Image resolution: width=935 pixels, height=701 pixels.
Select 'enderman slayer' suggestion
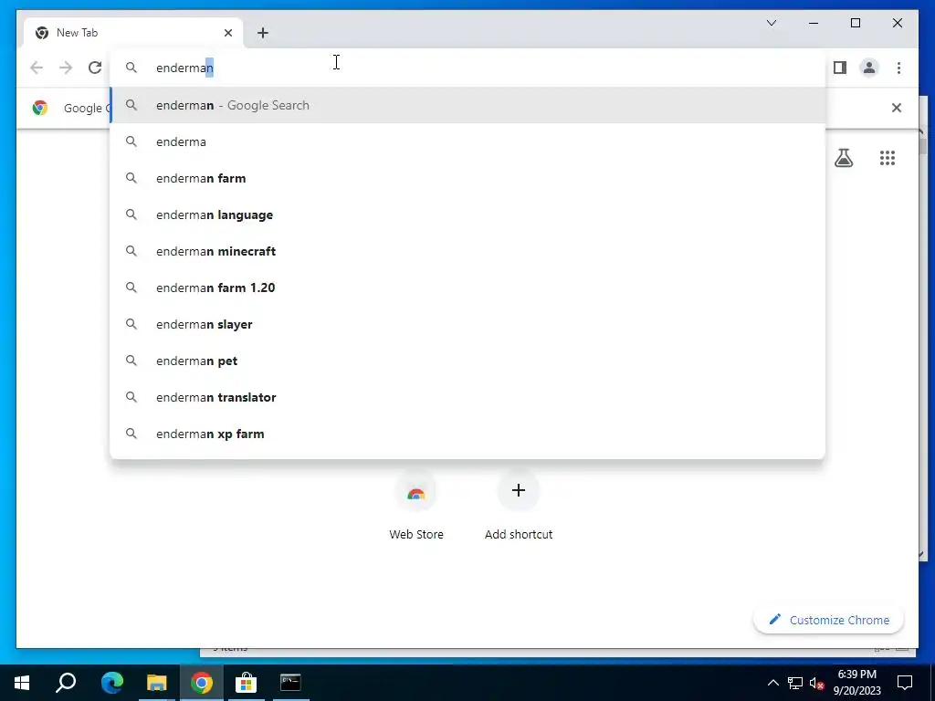pos(467,324)
